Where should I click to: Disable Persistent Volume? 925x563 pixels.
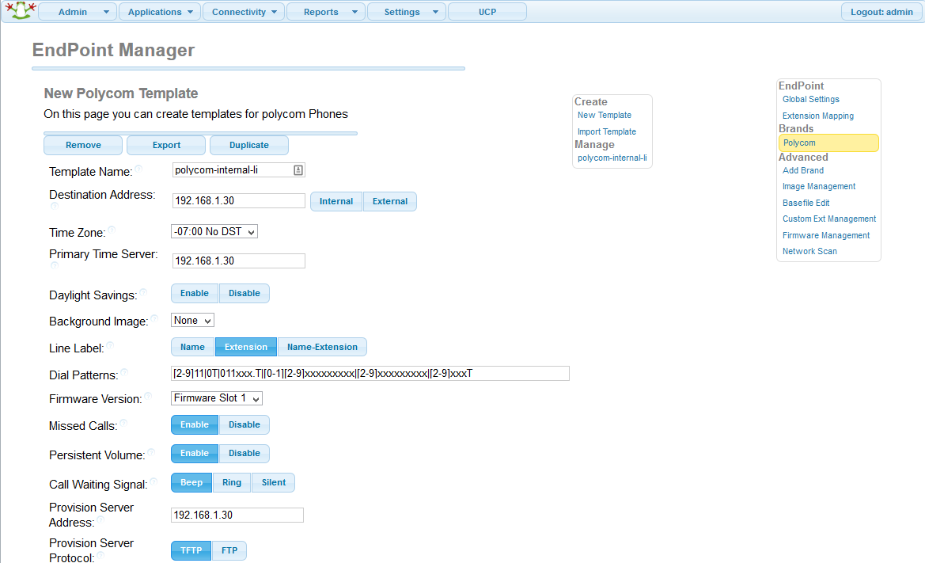tap(245, 453)
